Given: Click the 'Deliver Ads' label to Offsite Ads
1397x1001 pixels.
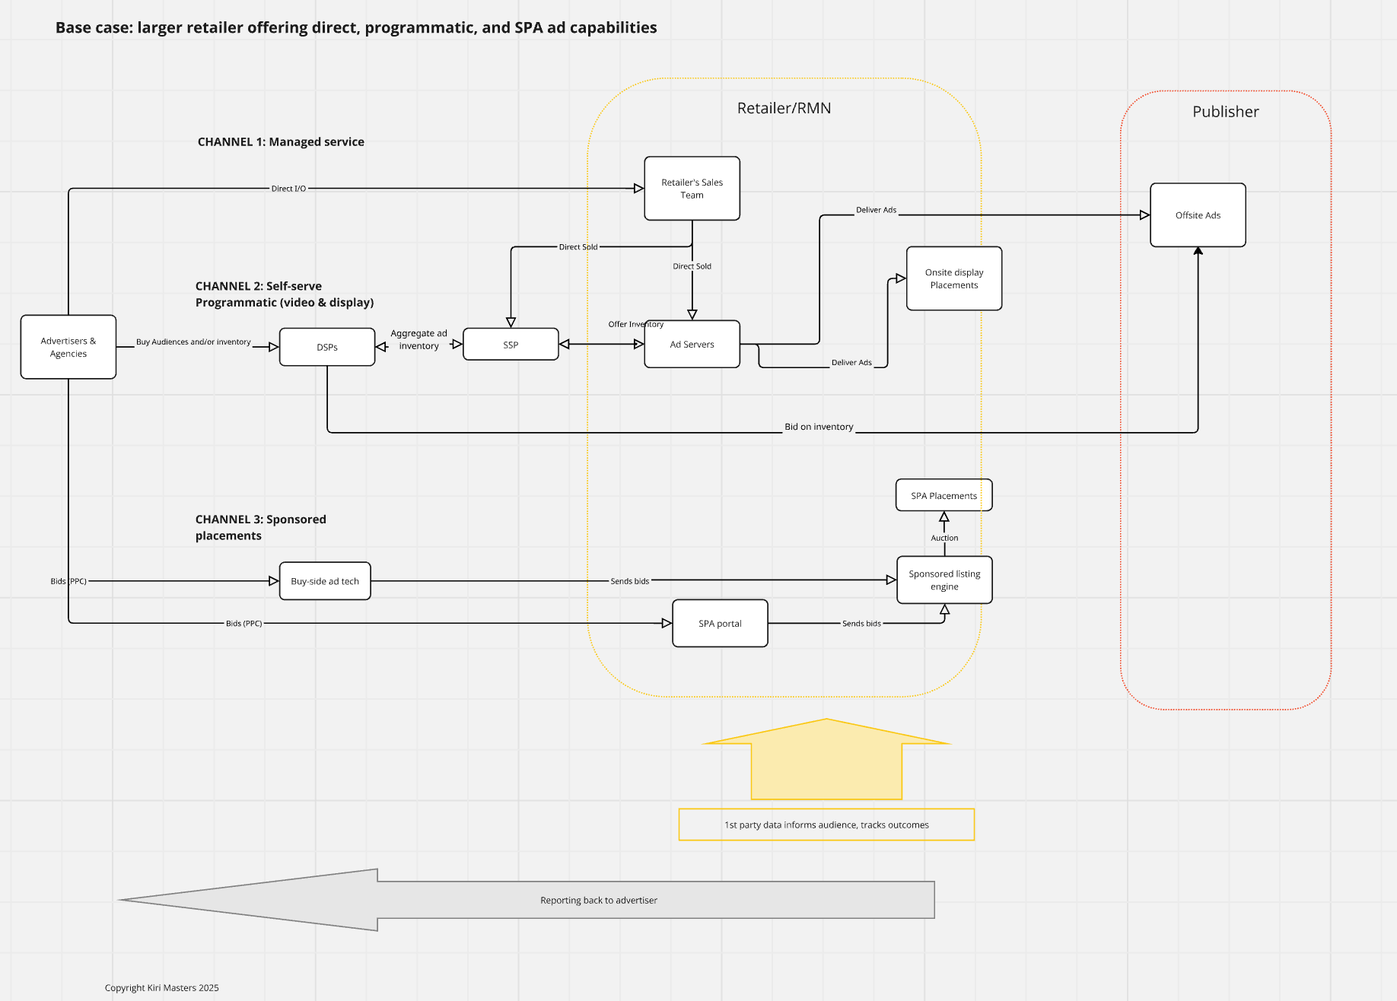Looking at the screenshot, I should pyautogui.click(x=876, y=210).
